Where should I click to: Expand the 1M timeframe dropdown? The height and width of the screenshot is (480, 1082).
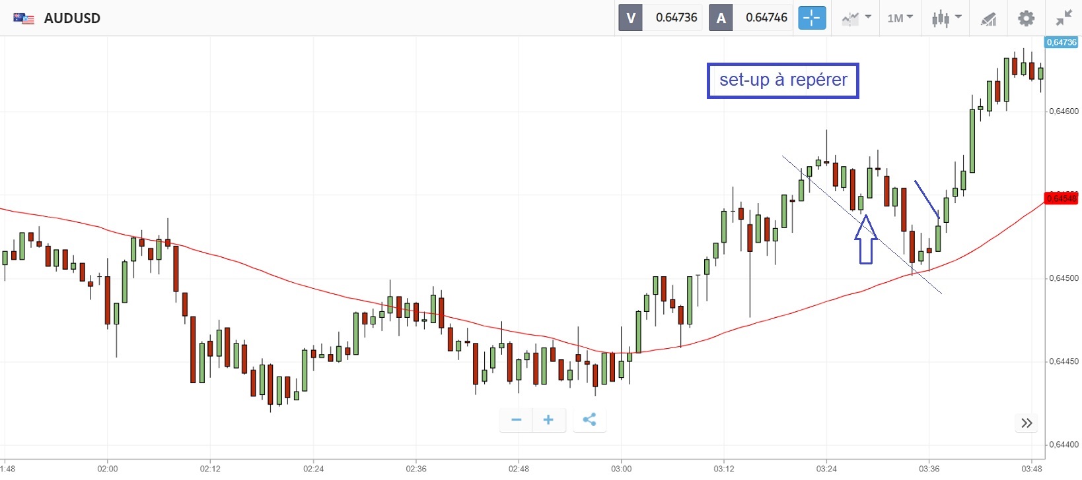coord(900,18)
